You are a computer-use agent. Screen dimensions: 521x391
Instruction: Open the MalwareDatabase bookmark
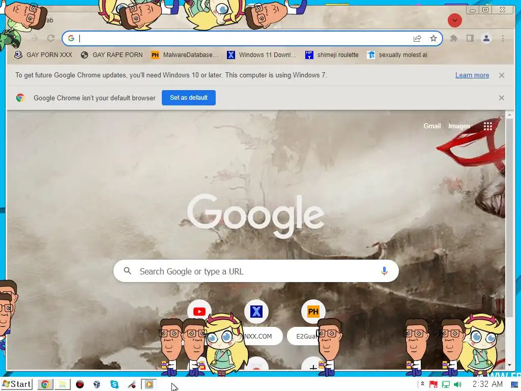coord(185,55)
